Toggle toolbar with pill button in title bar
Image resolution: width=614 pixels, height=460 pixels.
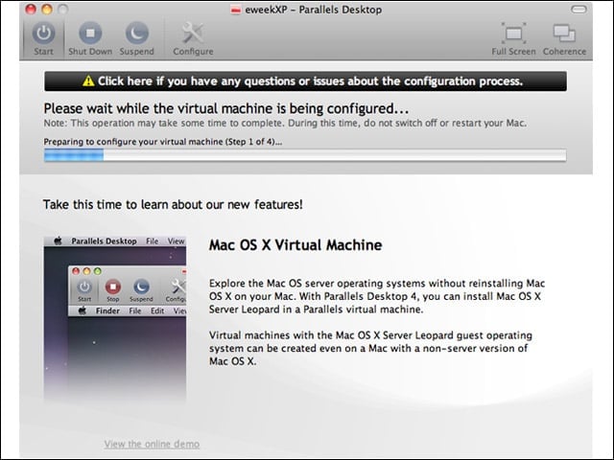tap(579, 10)
